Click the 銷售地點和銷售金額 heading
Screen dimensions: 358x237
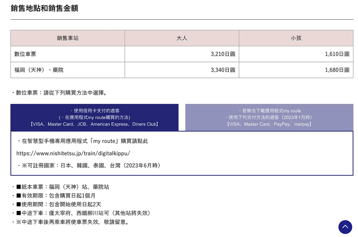click(44, 8)
